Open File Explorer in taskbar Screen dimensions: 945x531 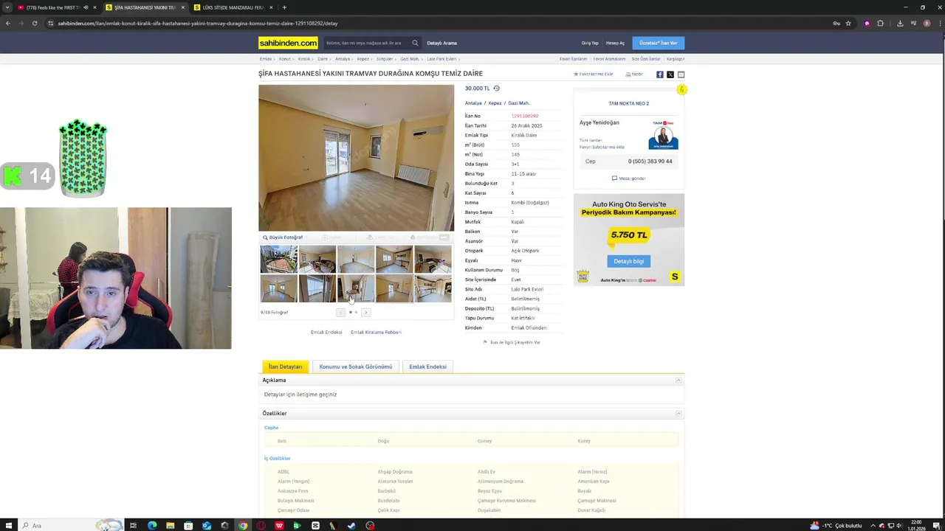point(170,526)
